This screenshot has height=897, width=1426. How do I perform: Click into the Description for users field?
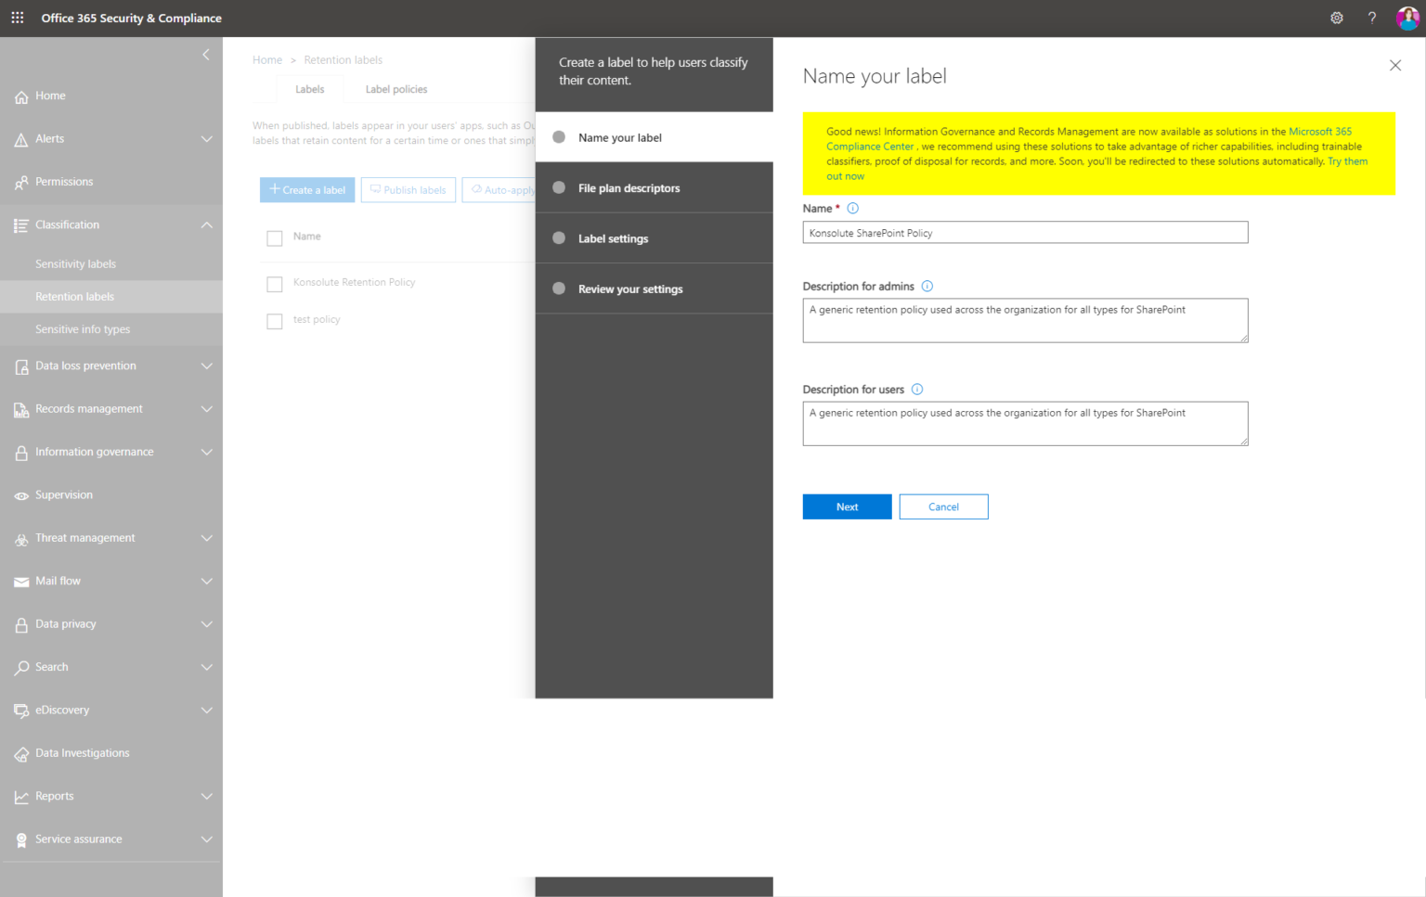pyautogui.click(x=1025, y=423)
